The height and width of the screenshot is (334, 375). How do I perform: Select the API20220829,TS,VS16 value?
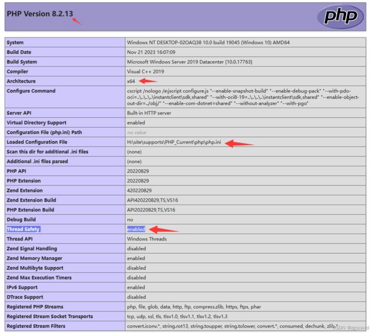click(151, 210)
